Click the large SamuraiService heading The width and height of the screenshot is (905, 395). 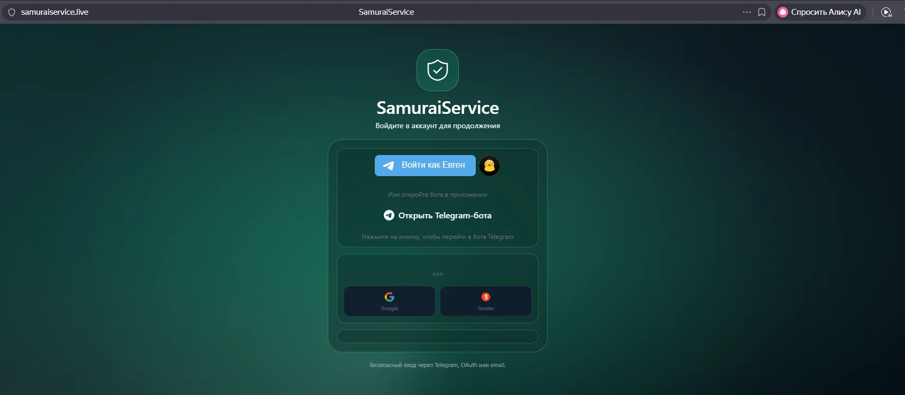click(438, 108)
